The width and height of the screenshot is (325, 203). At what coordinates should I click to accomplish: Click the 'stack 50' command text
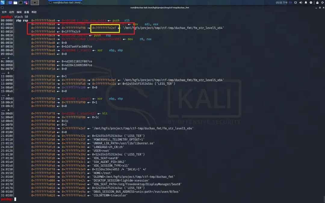pyautogui.click(x=21, y=17)
